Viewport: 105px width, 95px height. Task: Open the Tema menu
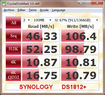(x=33, y=10)
